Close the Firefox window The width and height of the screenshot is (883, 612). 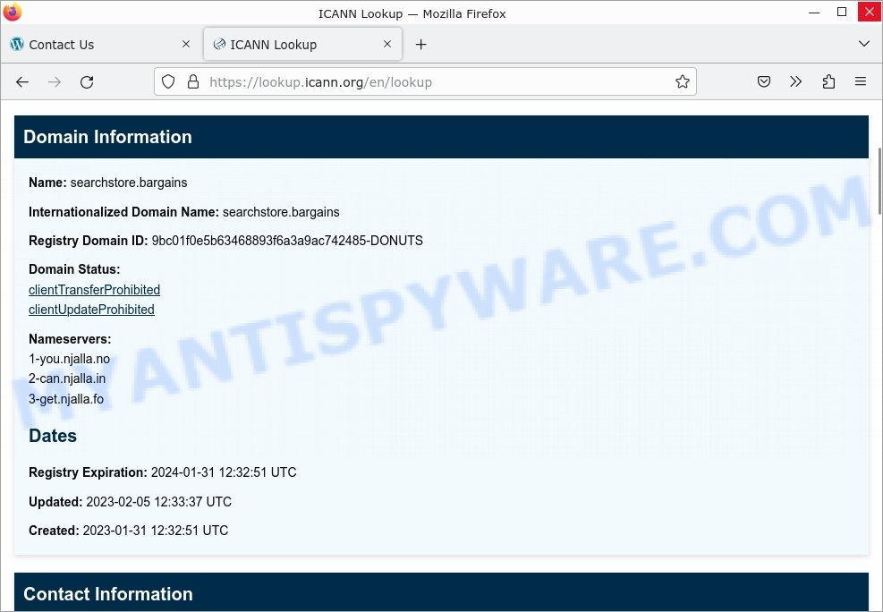click(869, 12)
